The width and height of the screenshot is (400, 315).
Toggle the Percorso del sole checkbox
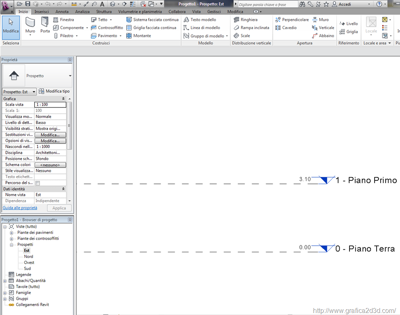point(38,183)
